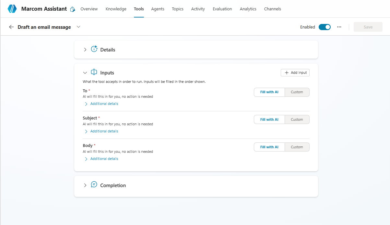Viewport: 390px width, 225px height.
Task: Click the Add input button
Action: pyautogui.click(x=295, y=73)
